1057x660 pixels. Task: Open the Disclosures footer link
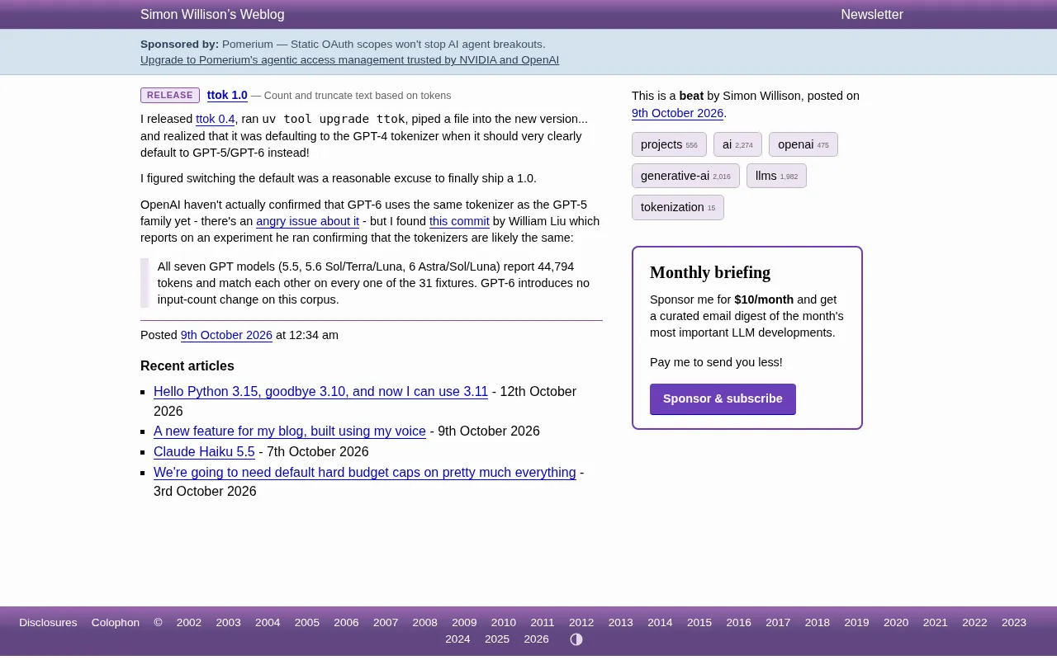pyautogui.click(x=48, y=623)
